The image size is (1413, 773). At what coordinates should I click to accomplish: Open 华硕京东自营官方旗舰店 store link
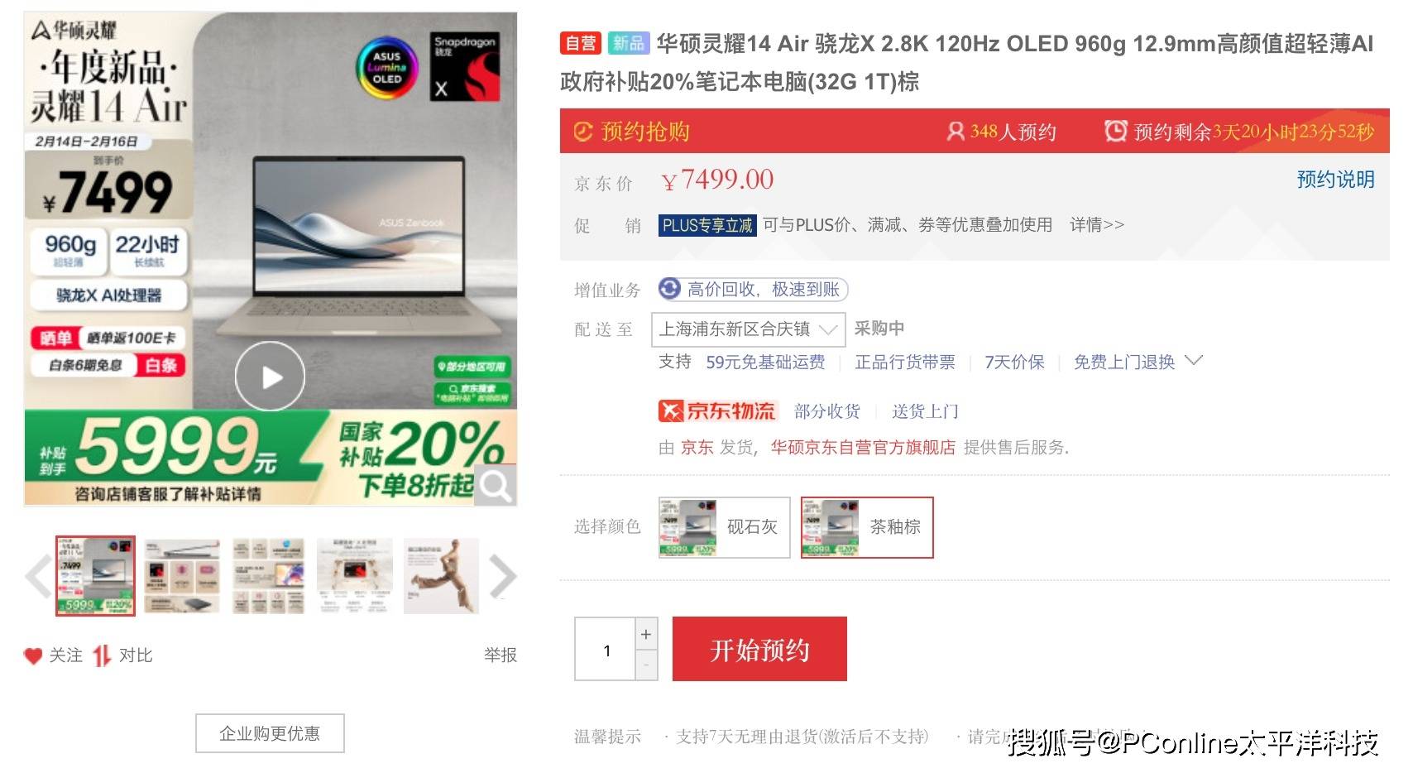(863, 448)
